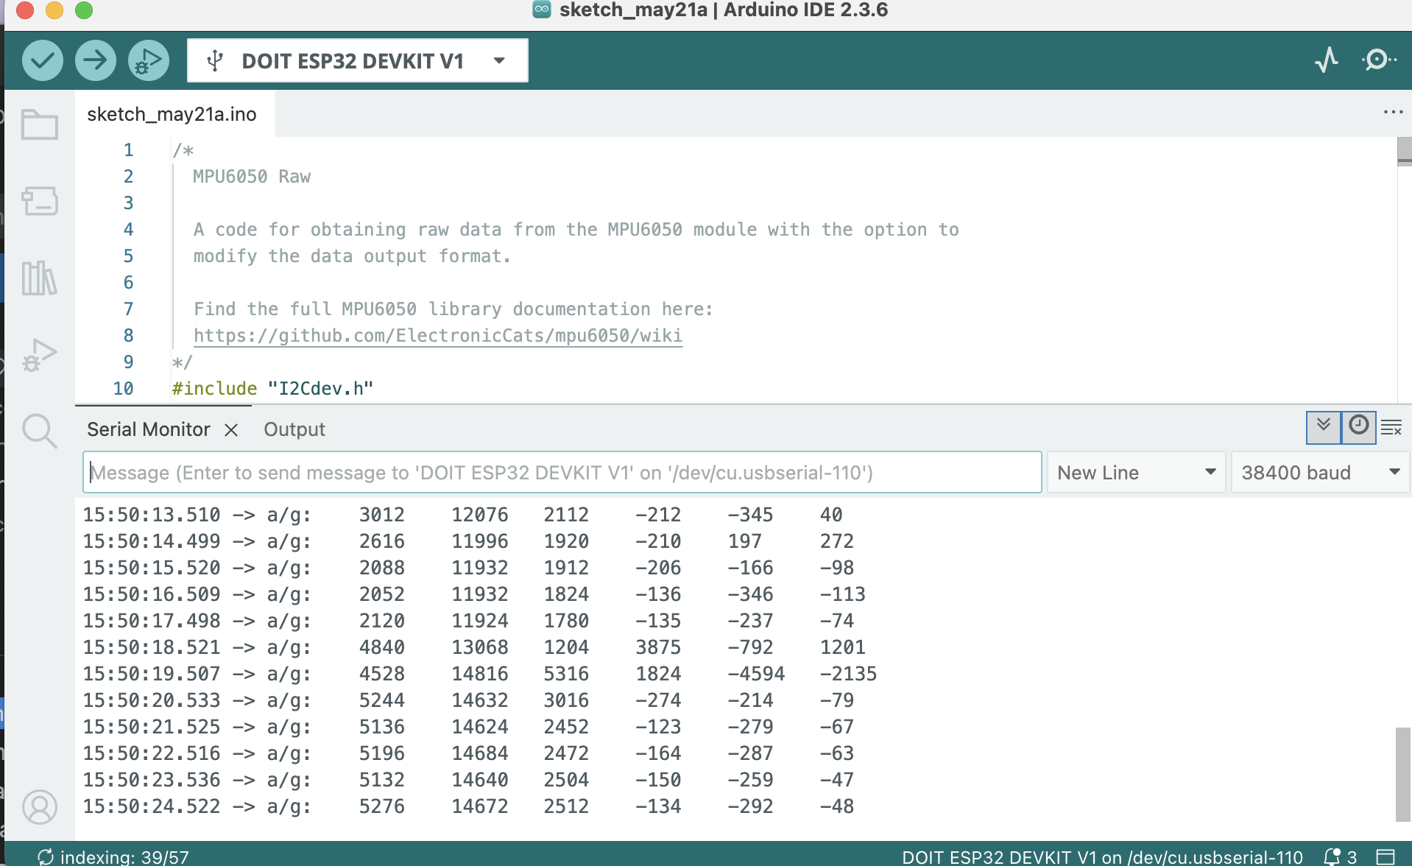Viewport: 1412px width, 866px height.
Task: Open the Debug sidebar panel icon
Action: click(x=40, y=355)
